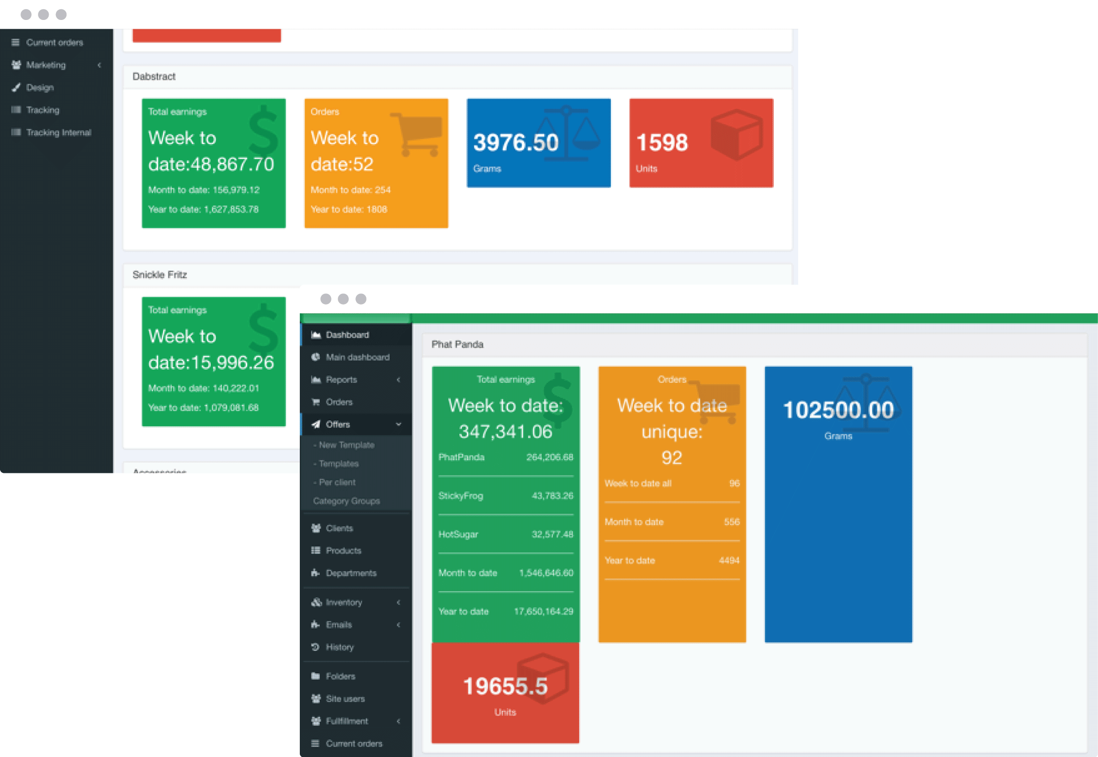This screenshot has width=1098, height=757.
Task: Collapse the Offers submenu chevron
Action: [x=399, y=424]
